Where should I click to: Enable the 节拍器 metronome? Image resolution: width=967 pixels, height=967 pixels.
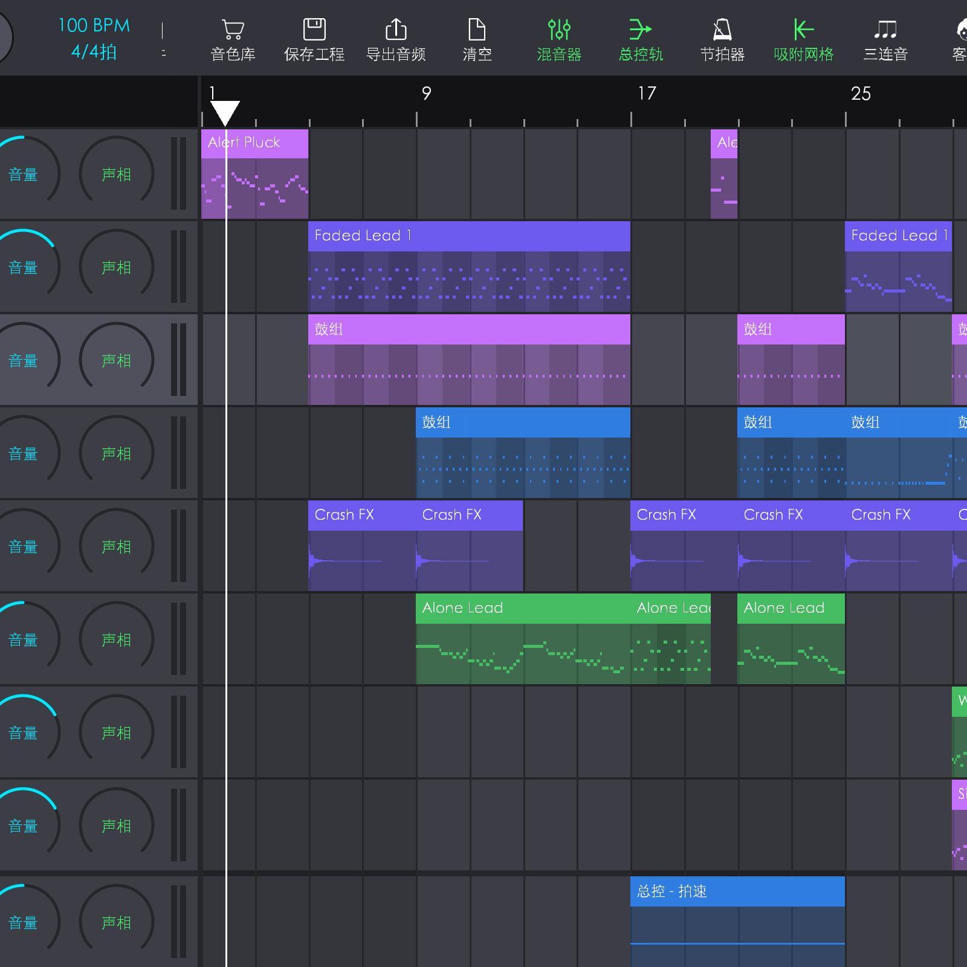pyautogui.click(x=722, y=30)
